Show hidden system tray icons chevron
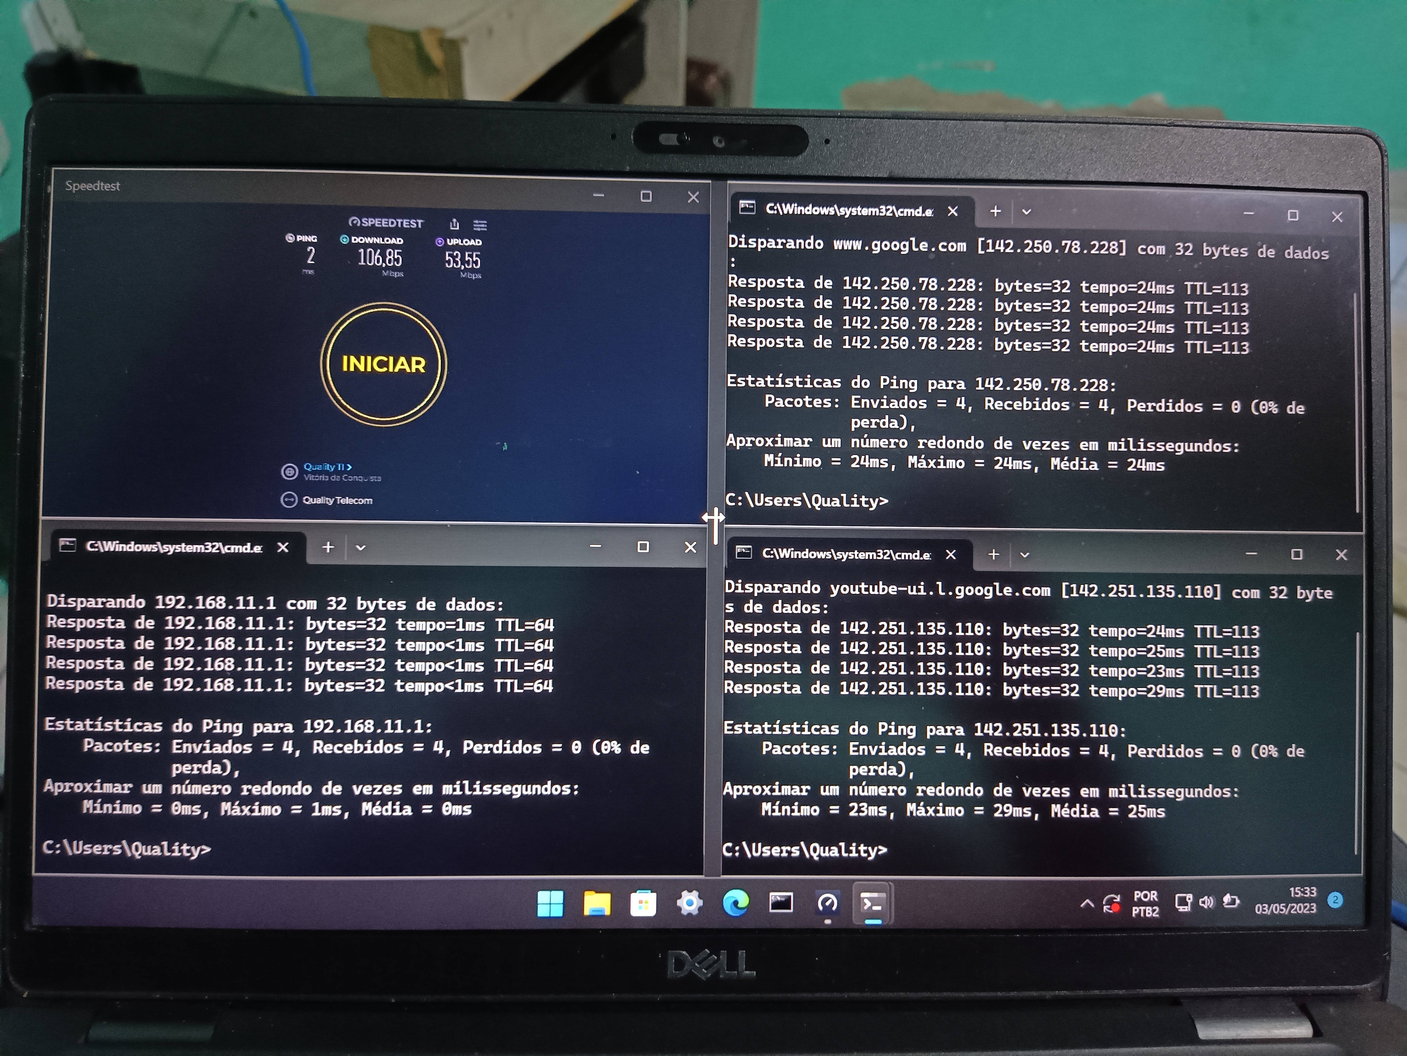 tap(1087, 903)
